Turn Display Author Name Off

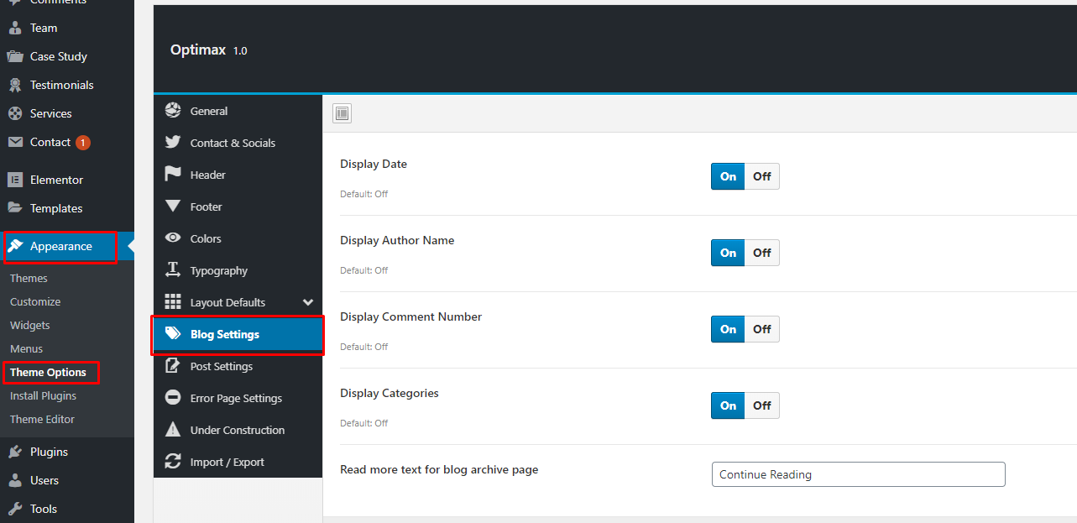pos(762,253)
